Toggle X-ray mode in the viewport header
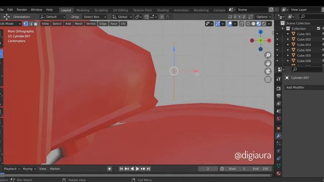This screenshot has height=182, width=324. pyautogui.click(x=241, y=24)
